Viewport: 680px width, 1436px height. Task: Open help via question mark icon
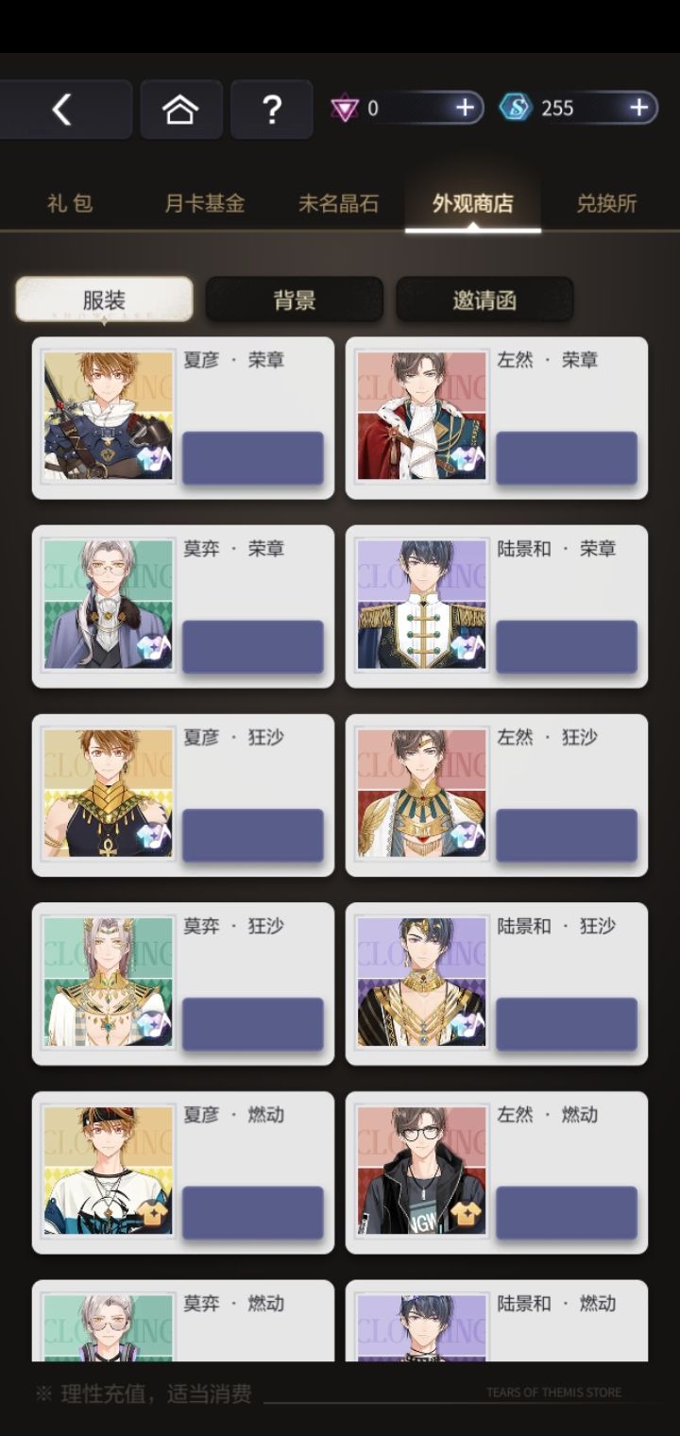271,110
